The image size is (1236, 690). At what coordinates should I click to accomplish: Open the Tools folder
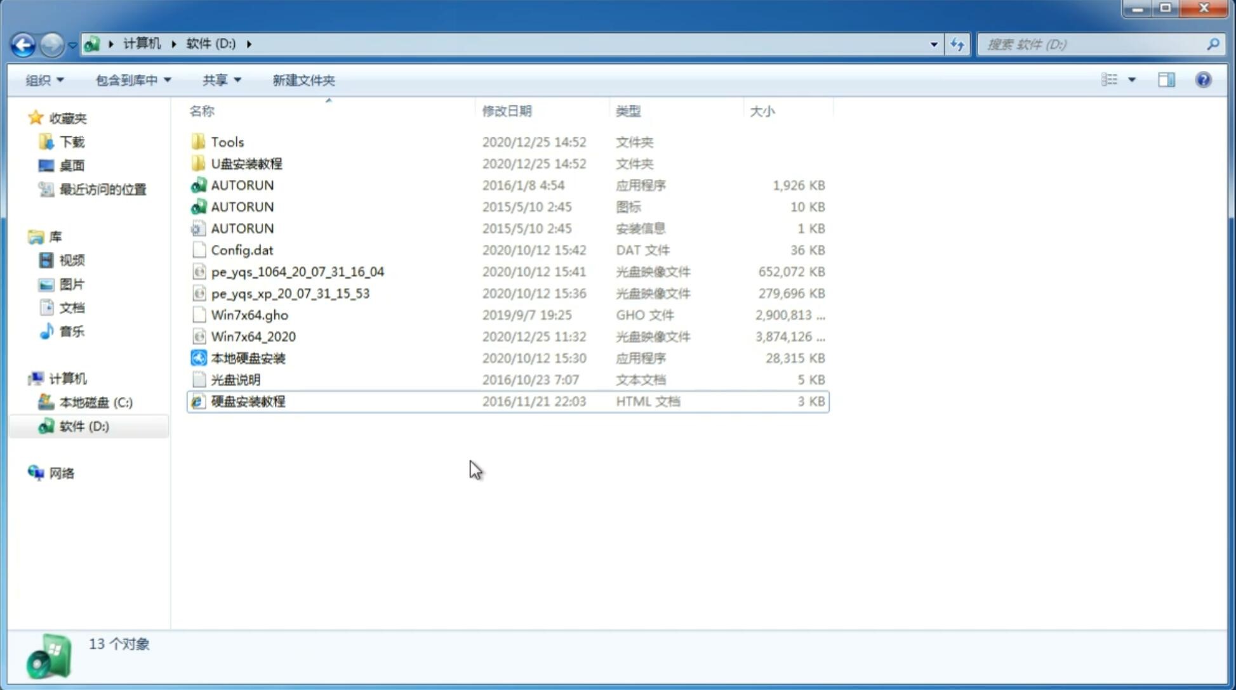[x=227, y=141]
